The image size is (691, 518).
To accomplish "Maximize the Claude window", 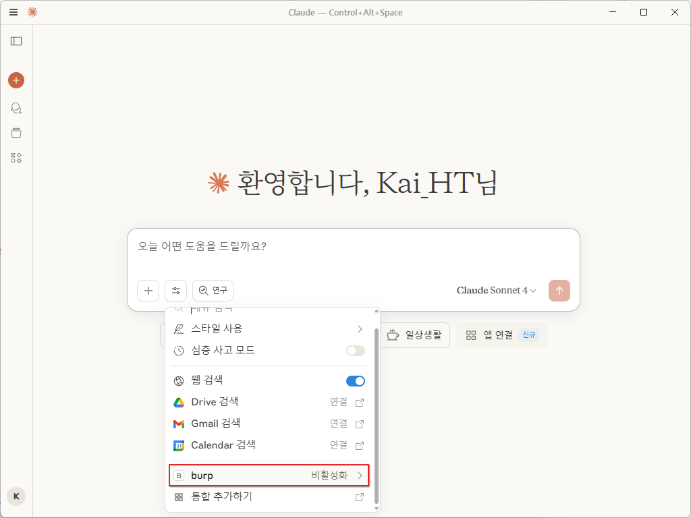I will [x=643, y=12].
